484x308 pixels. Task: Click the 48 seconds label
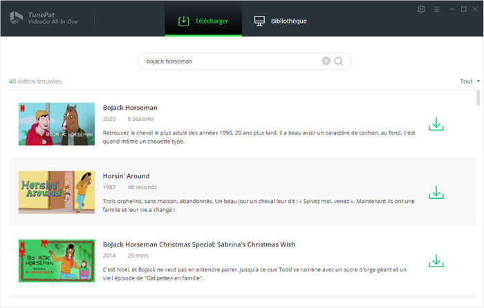(142, 187)
